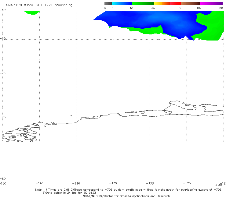Click the small green wind patch near -146 longitude
This screenshot has width=226, height=198.
(x=32, y=12)
